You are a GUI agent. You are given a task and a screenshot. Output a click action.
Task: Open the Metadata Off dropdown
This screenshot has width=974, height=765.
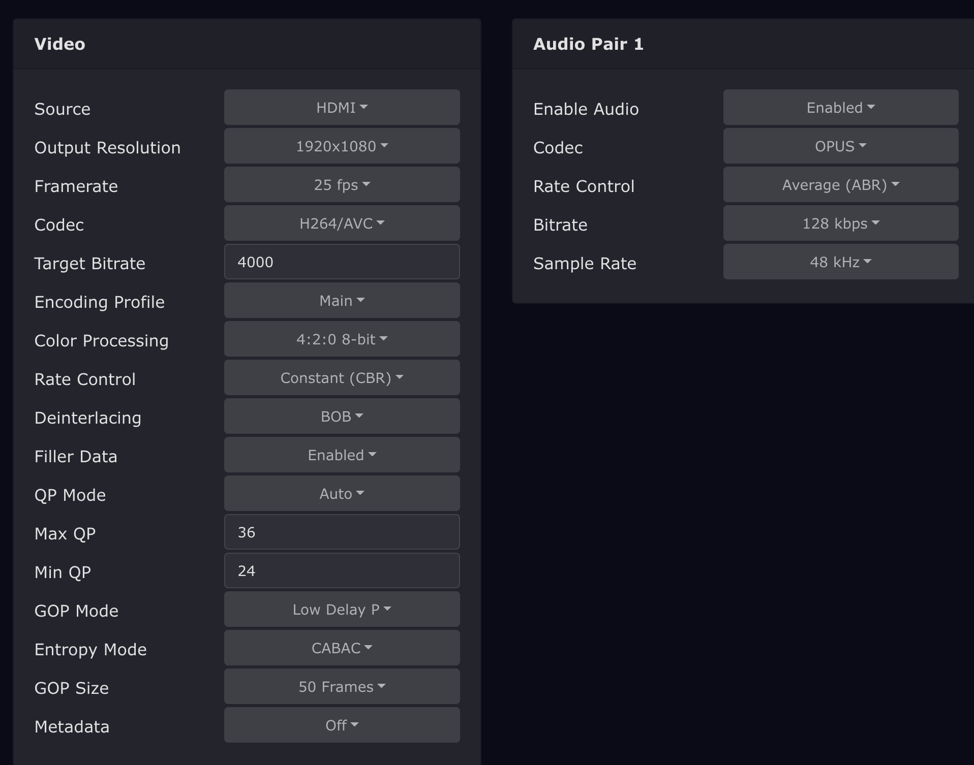[342, 725]
